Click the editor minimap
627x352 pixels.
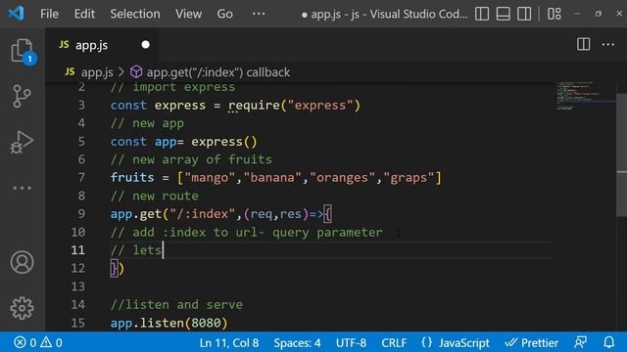(586, 96)
